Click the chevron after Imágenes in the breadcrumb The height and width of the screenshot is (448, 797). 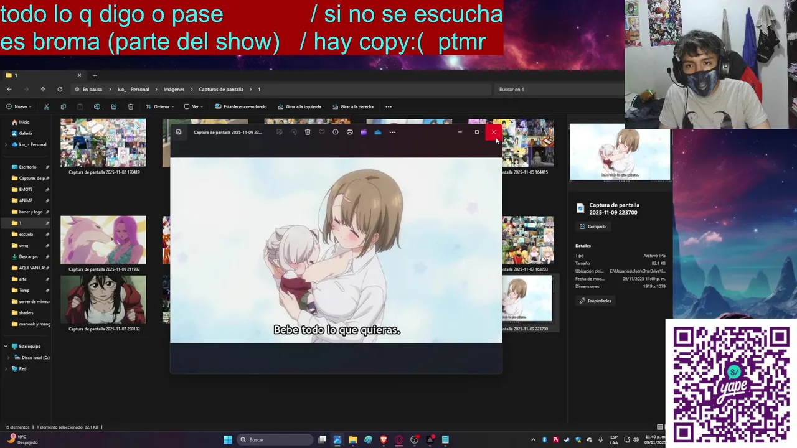191,89
